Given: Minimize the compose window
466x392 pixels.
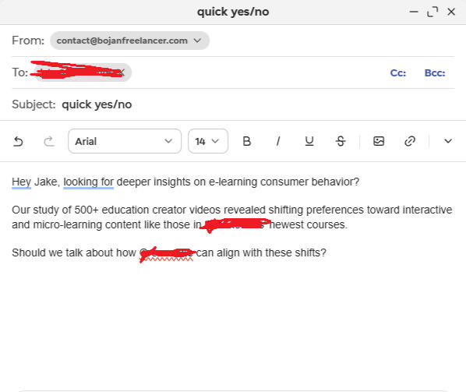Looking at the screenshot, I should point(414,12).
